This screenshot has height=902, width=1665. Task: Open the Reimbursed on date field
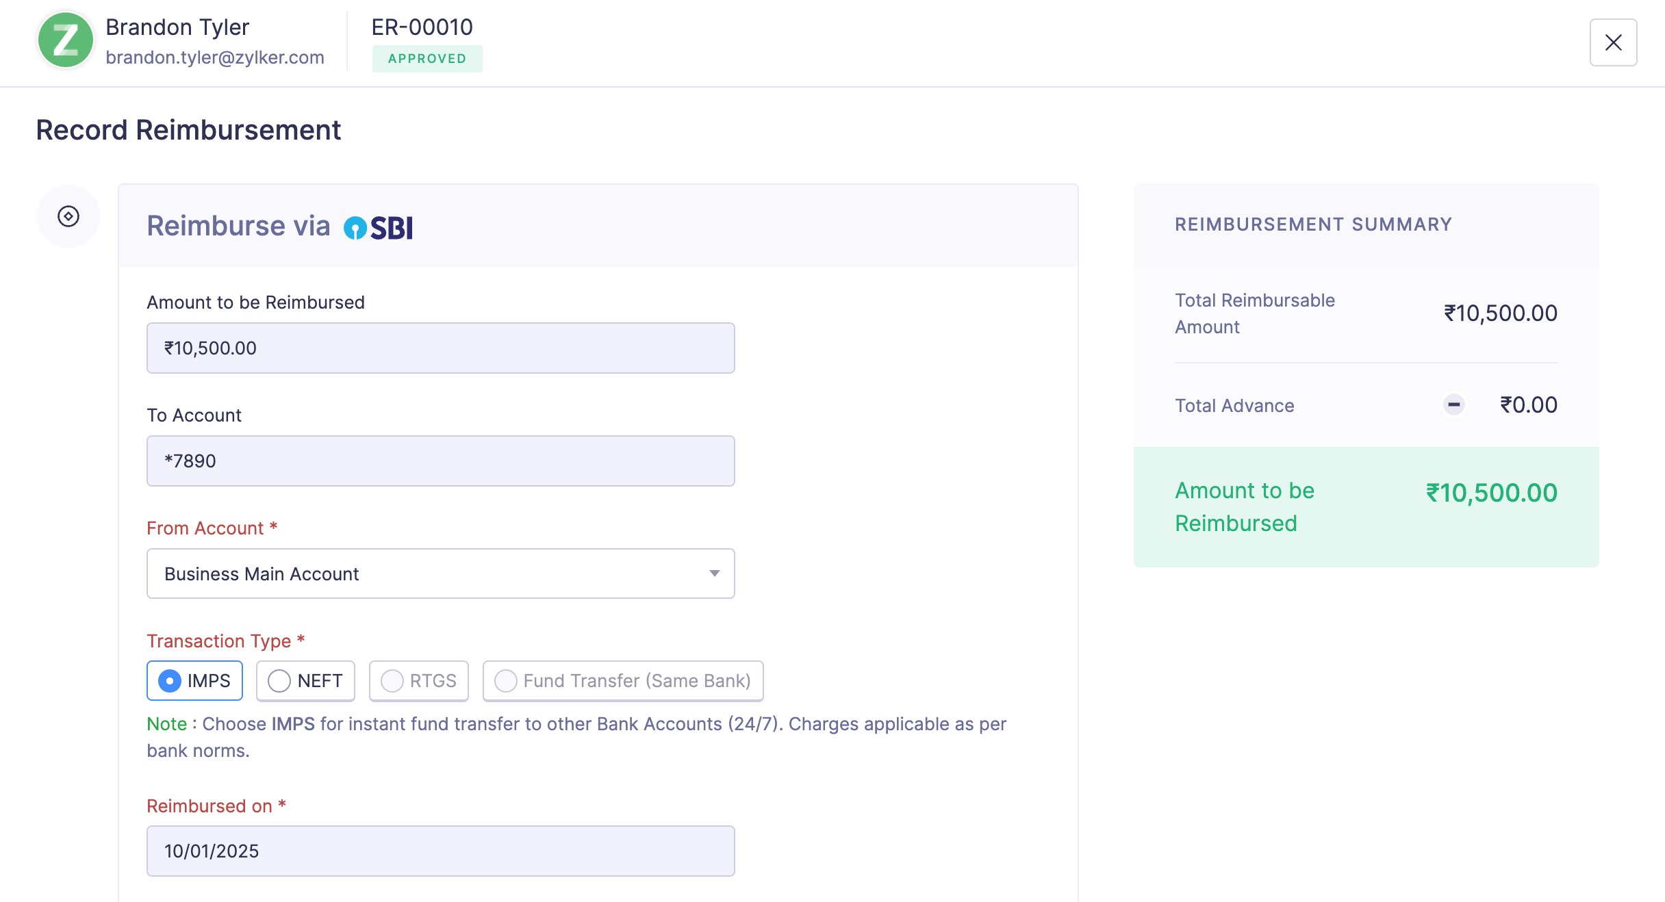click(440, 851)
